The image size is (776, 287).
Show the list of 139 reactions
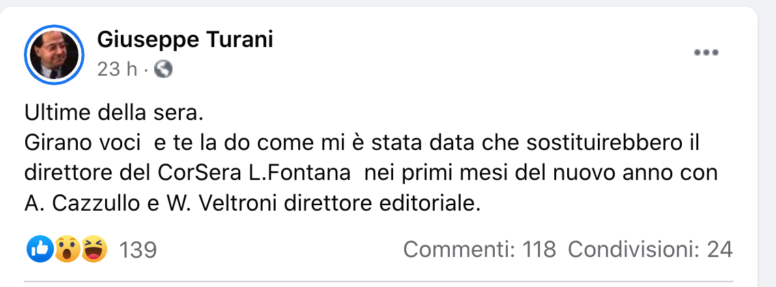(138, 250)
